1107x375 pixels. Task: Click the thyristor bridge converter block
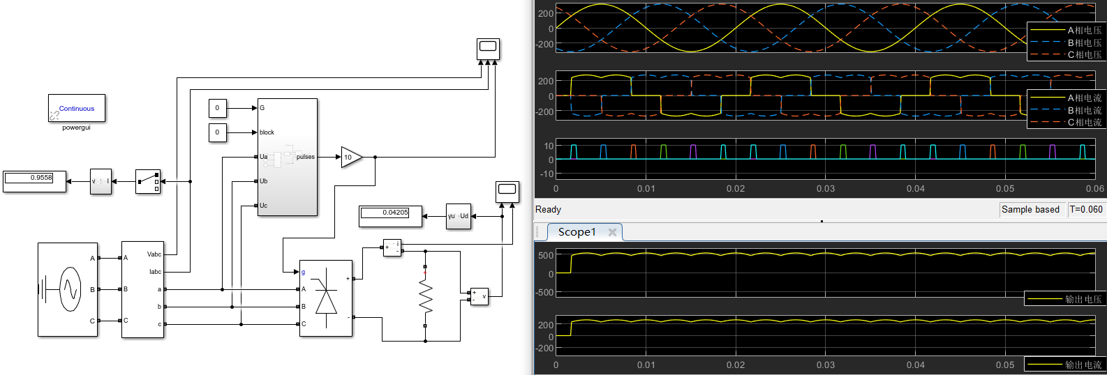(x=326, y=298)
